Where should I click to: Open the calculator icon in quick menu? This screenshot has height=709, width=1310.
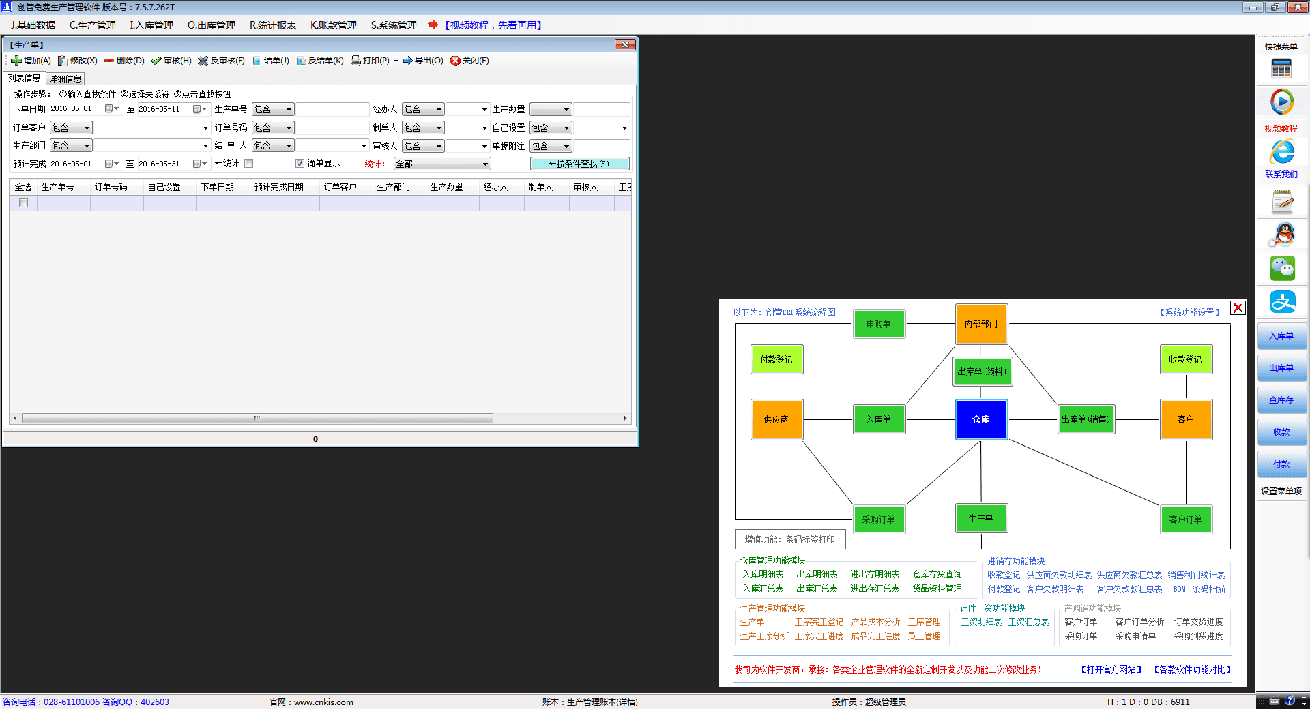(x=1281, y=68)
